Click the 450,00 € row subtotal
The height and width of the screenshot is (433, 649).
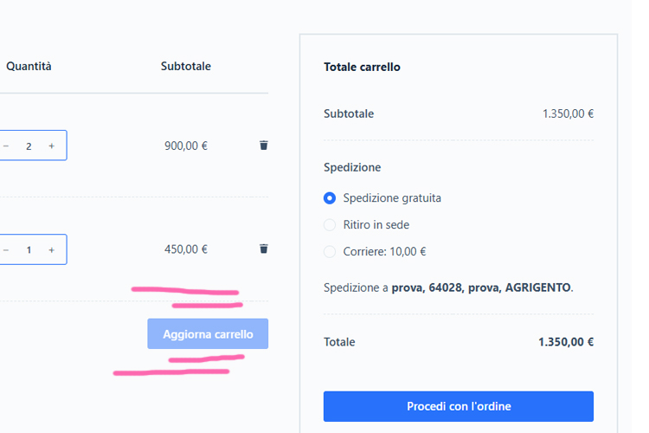point(185,249)
